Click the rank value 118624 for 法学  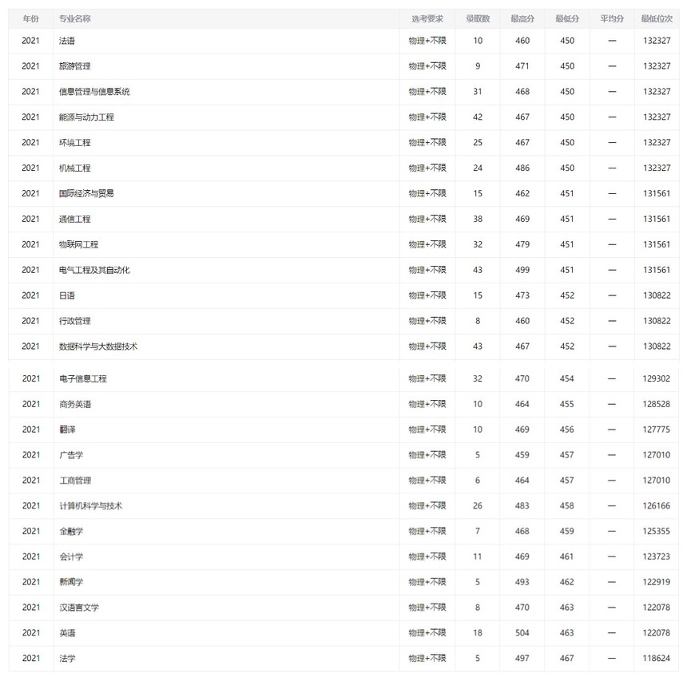657,659
